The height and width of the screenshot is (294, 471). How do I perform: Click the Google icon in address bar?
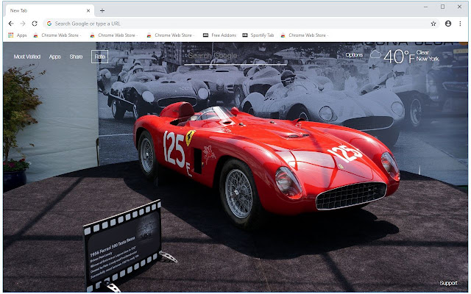click(49, 24)
